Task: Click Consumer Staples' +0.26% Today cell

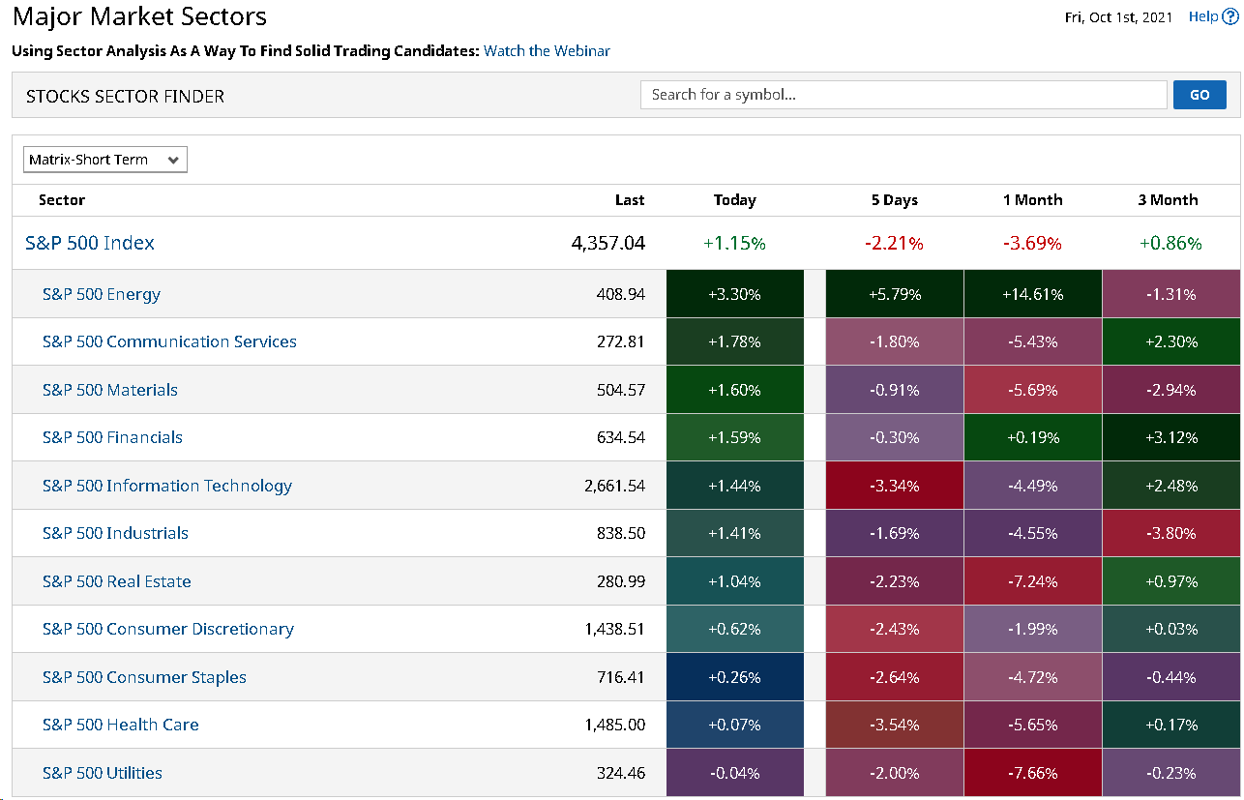Action: [735, 677]
